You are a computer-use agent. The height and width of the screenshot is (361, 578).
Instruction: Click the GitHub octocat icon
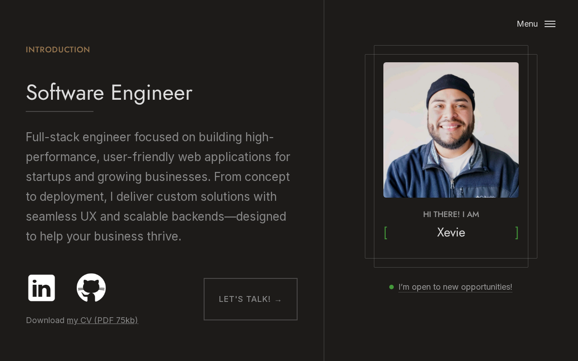point(91,287)
